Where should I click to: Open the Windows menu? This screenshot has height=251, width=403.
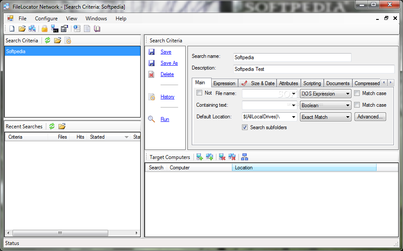point(96,19)
